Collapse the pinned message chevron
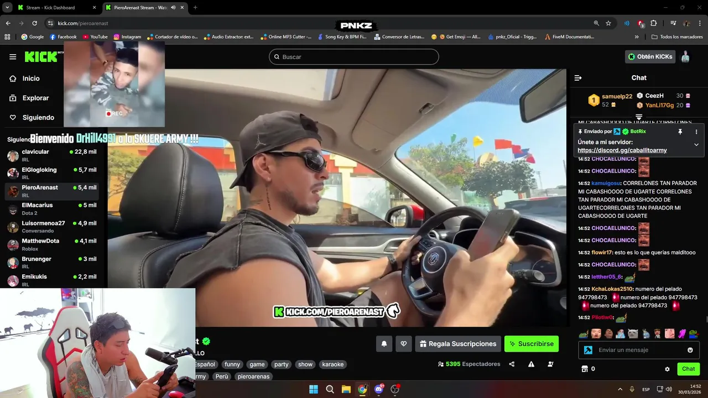The height and width of the screenshot is (398, 708). coord(696,145)
